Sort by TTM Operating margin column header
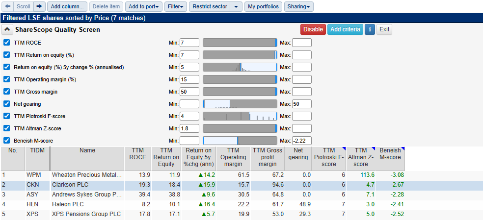 (x=233, y=158)
